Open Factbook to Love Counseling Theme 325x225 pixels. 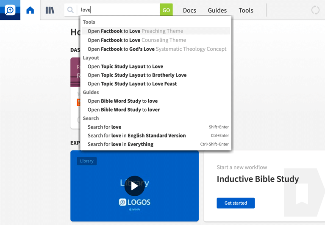[136, 40]
